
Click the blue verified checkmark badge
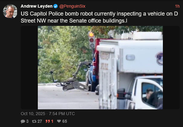56,6
